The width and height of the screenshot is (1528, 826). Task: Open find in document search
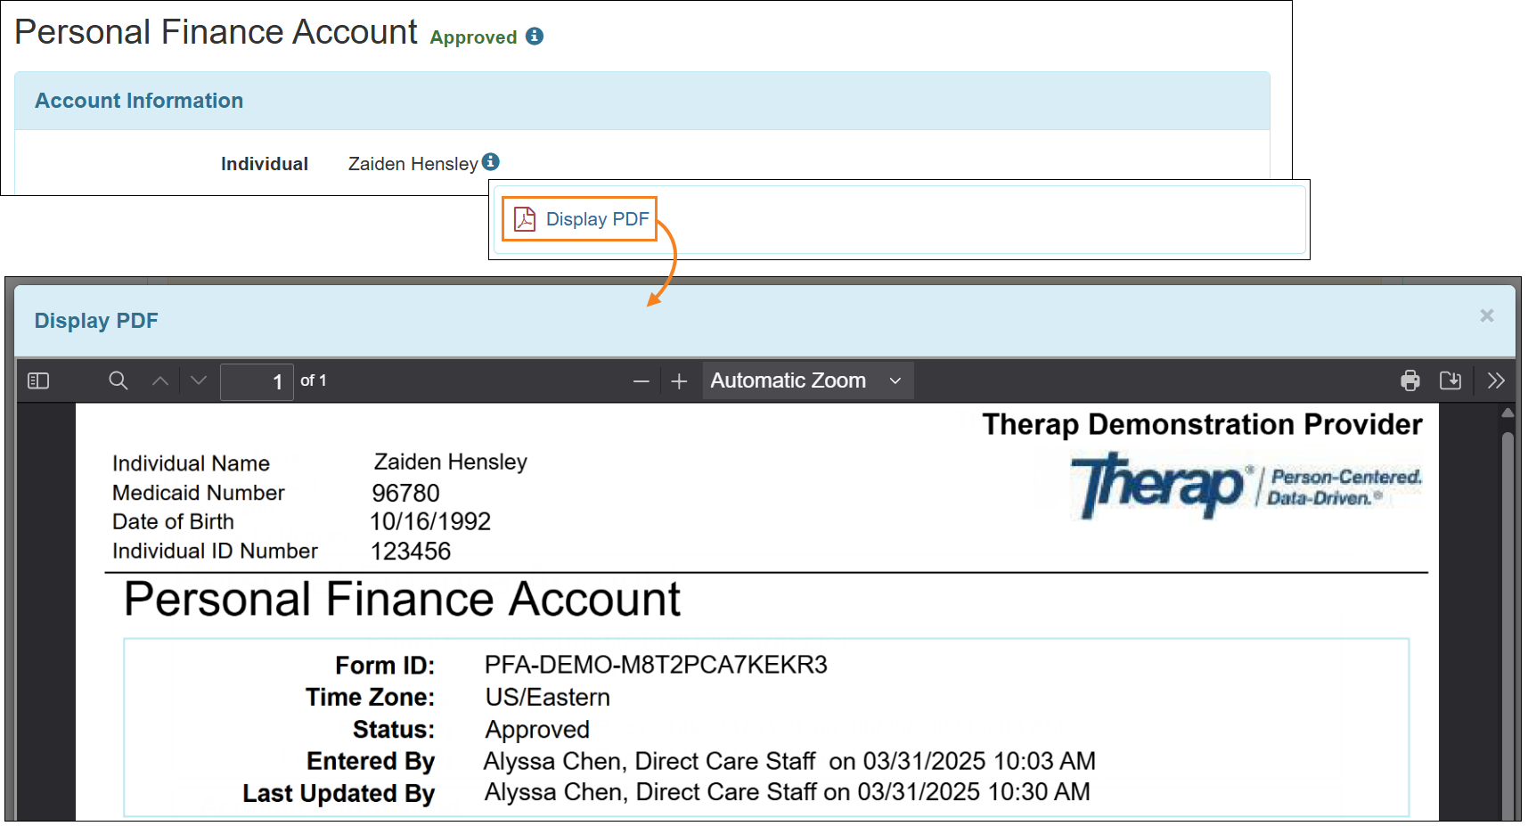(118, 381)
